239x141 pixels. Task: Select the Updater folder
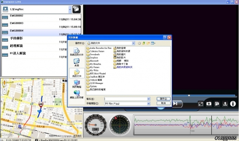coord(92,86)
